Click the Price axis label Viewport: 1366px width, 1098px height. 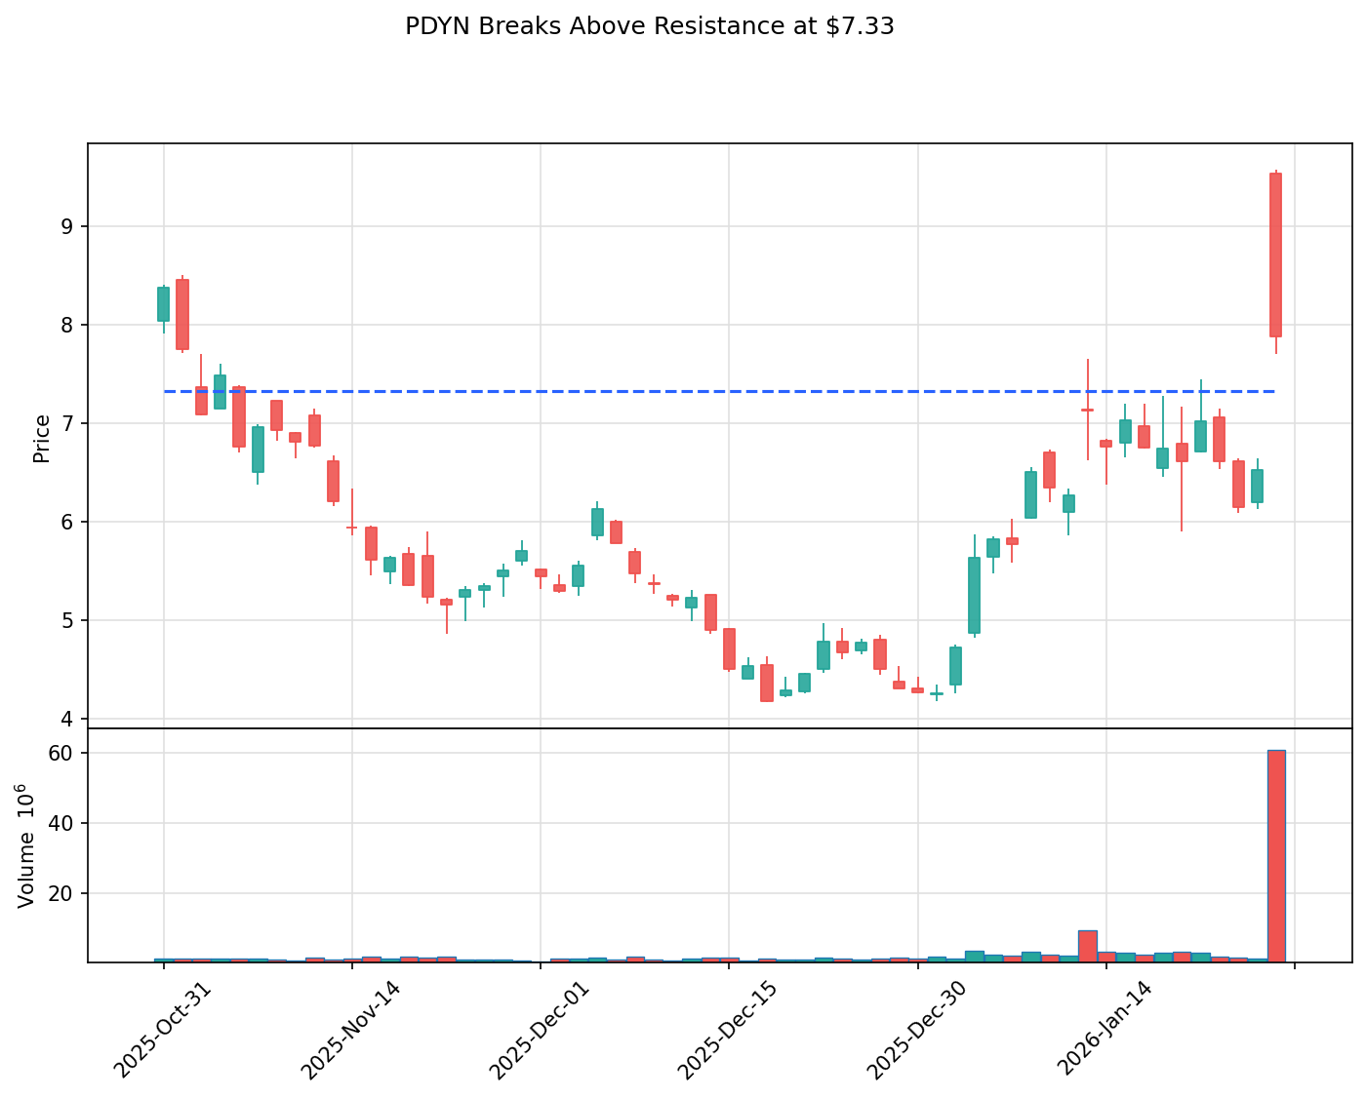pyautogui.click(x=42, y=438)
